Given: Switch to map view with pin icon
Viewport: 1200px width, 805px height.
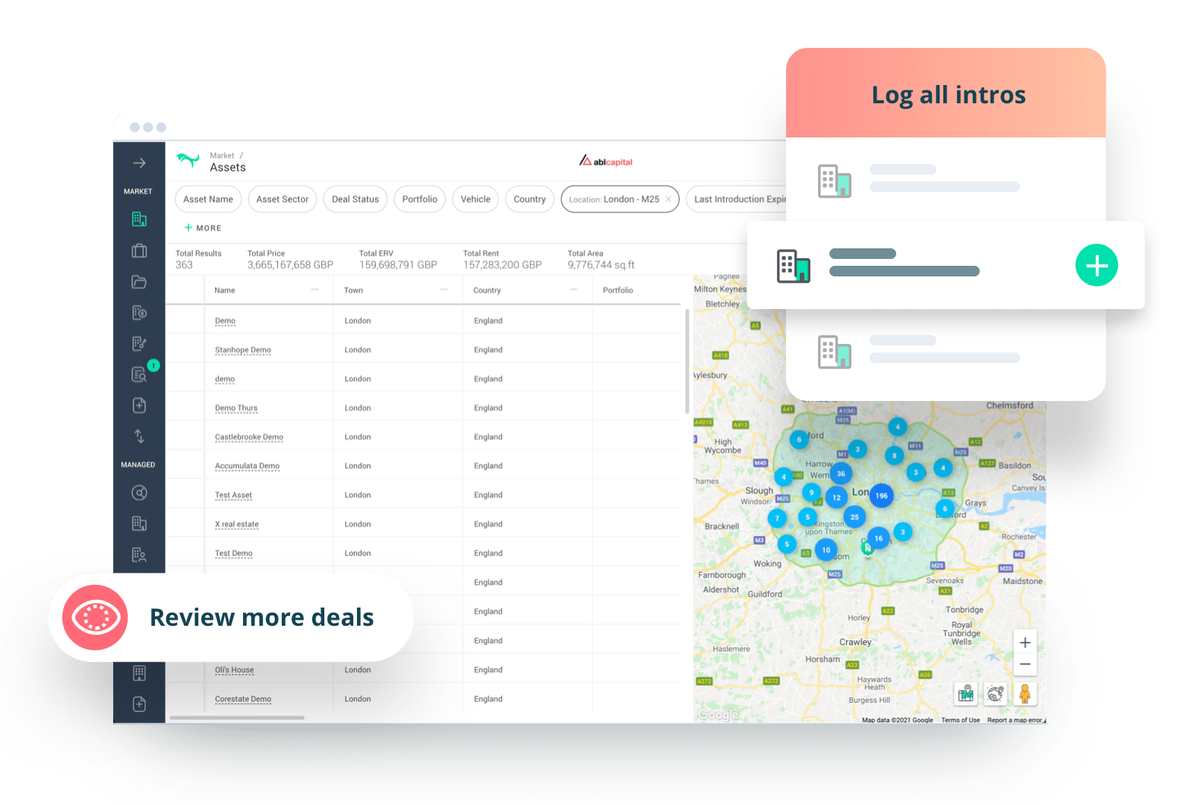Looking at the screenshot, I should [x=966, y=693].
